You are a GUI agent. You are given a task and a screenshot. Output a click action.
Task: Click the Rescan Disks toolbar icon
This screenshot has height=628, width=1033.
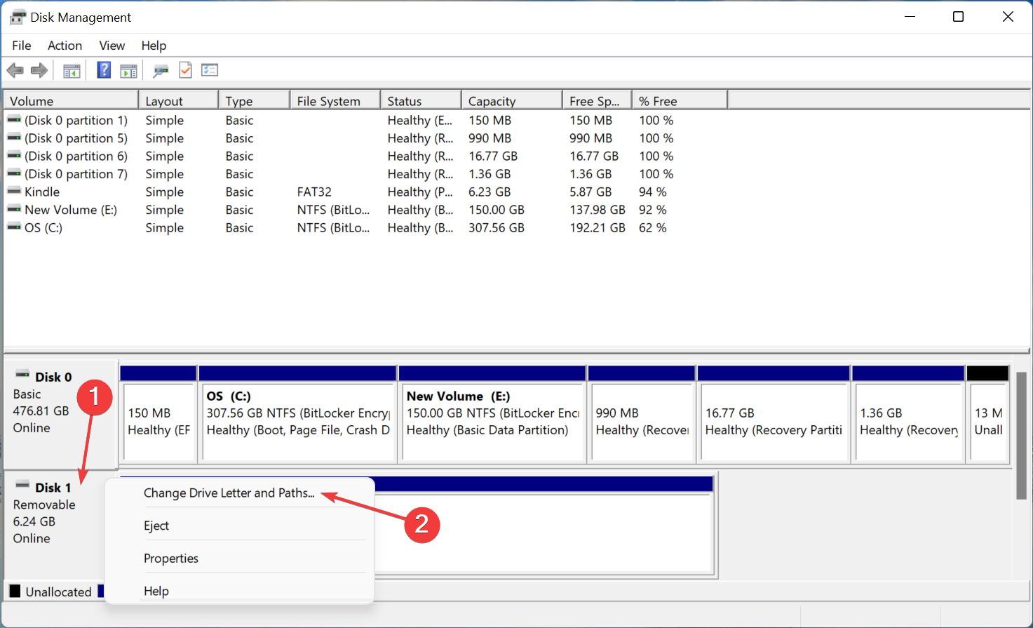click(161, 70)
